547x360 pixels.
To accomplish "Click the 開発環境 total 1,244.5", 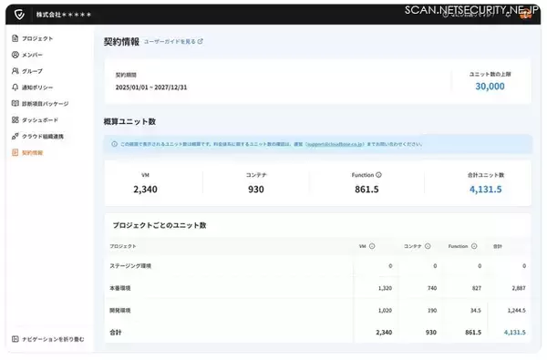I will 517,310.
